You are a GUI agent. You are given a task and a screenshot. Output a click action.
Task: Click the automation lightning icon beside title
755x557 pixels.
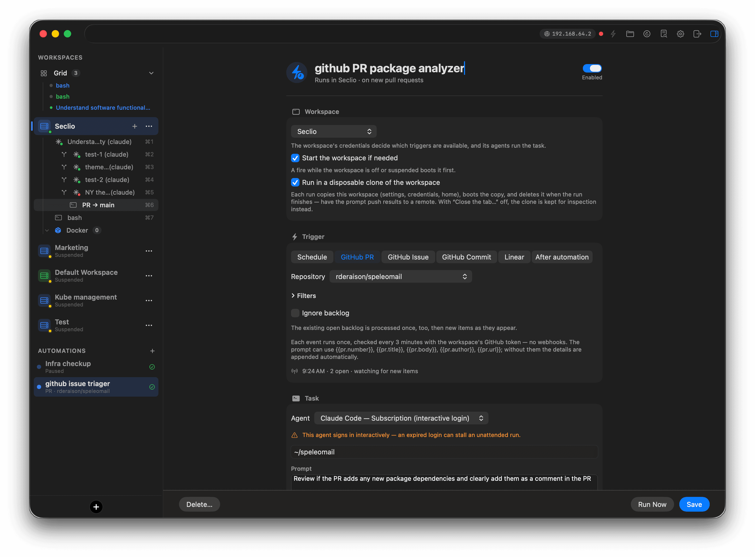click(297, 73)
